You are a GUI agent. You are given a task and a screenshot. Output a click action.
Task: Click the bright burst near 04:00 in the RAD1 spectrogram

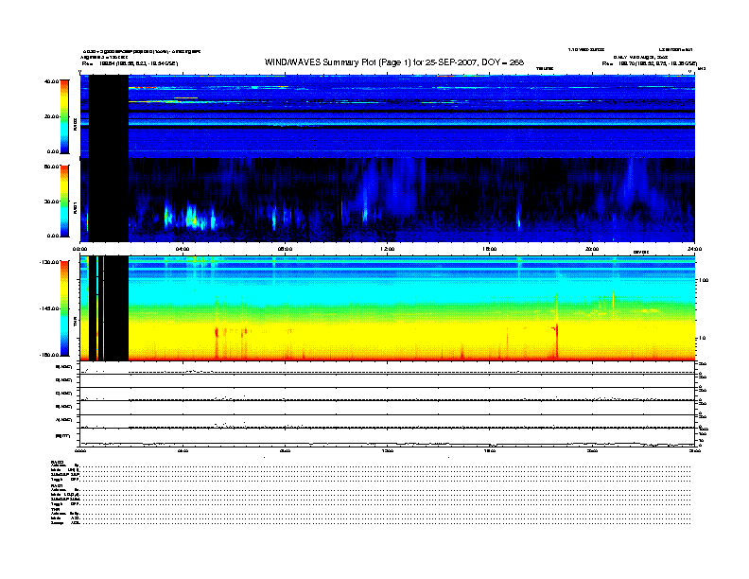click(x=191, y=218)
